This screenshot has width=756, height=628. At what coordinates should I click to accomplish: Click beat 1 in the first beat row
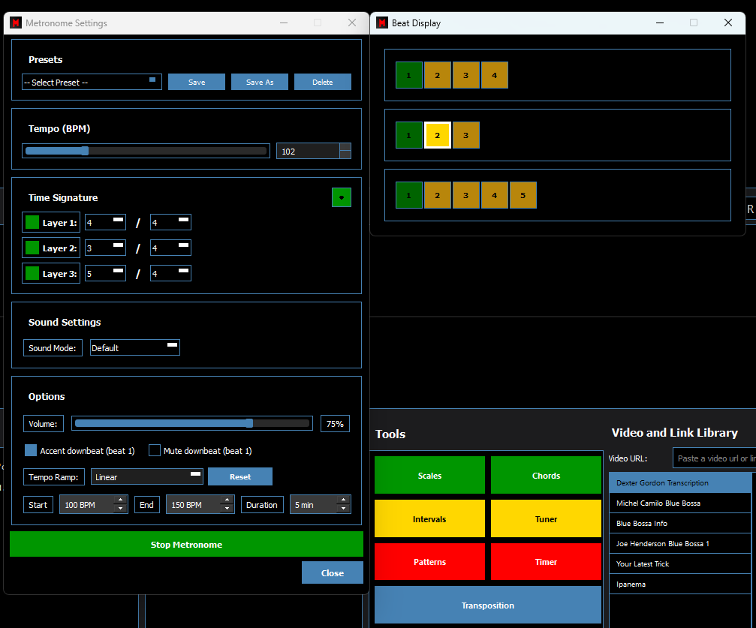pos(409,75)
